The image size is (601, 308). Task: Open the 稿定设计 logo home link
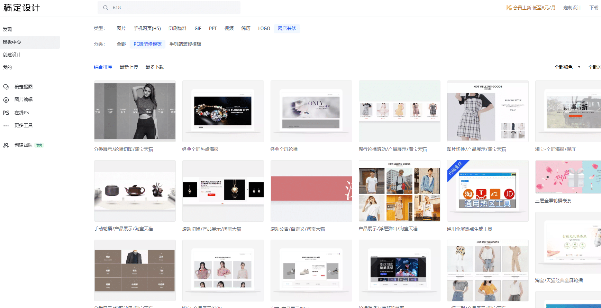pyautogui.click(x=21, y=8)
